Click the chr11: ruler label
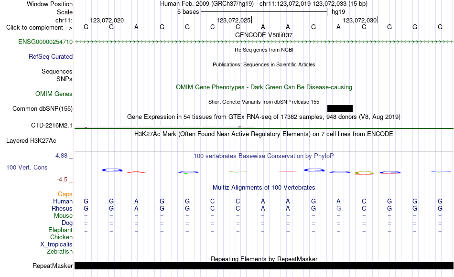The width and height of the screenshot is (454, 277). pyautogui.click(x=64, y=20)
